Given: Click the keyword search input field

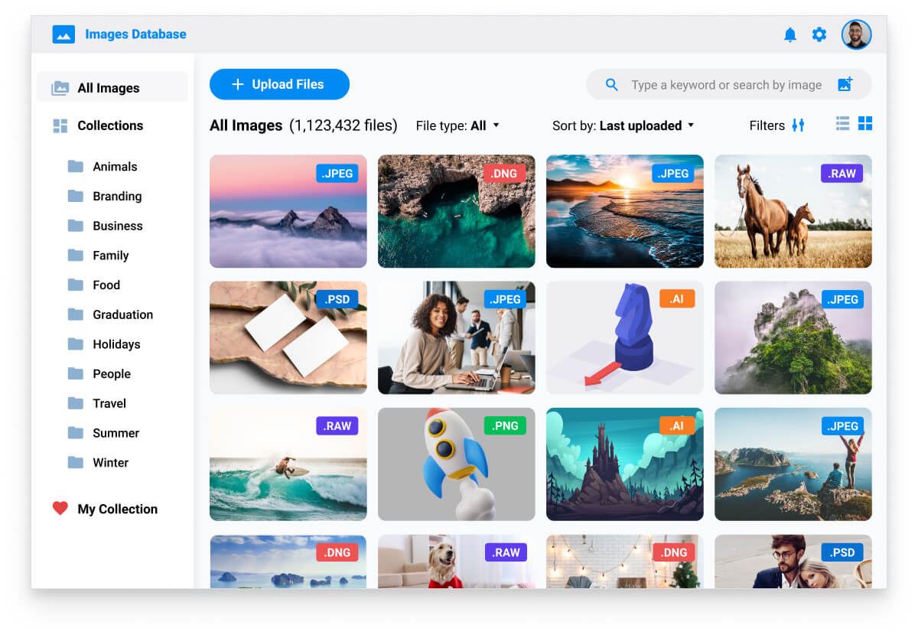Looking at the screenshot, I should 726,85.
